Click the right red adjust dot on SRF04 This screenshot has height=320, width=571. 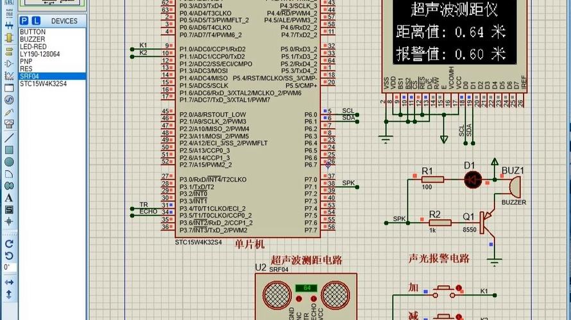(x=314, y=299)
